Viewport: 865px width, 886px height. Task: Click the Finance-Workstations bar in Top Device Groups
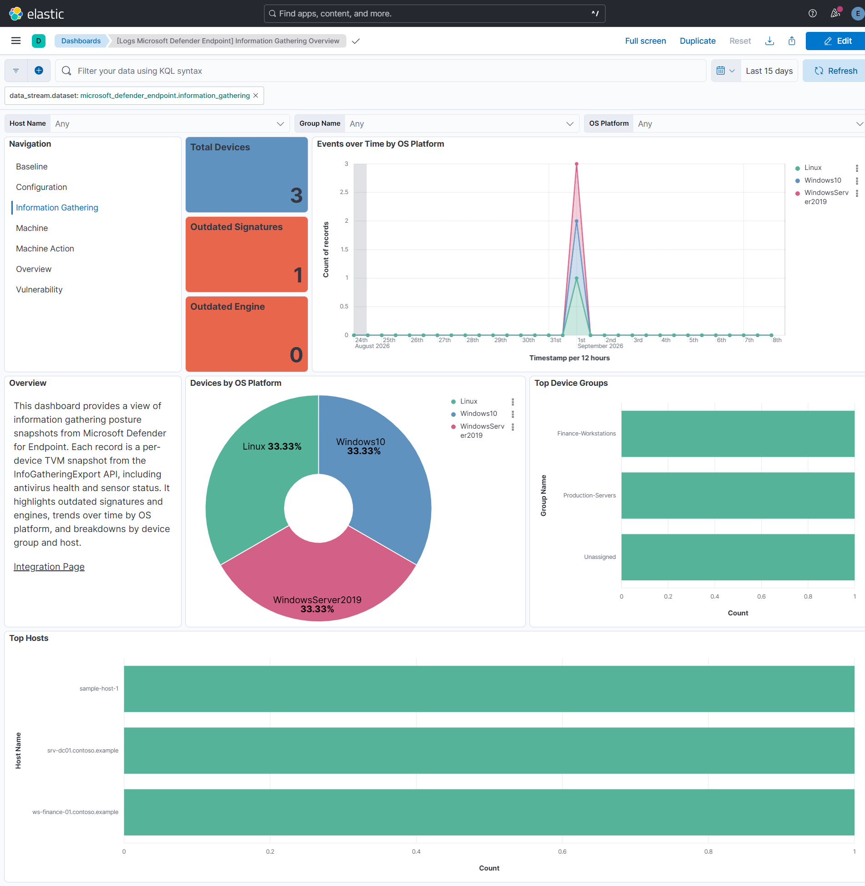pos(738,434)
